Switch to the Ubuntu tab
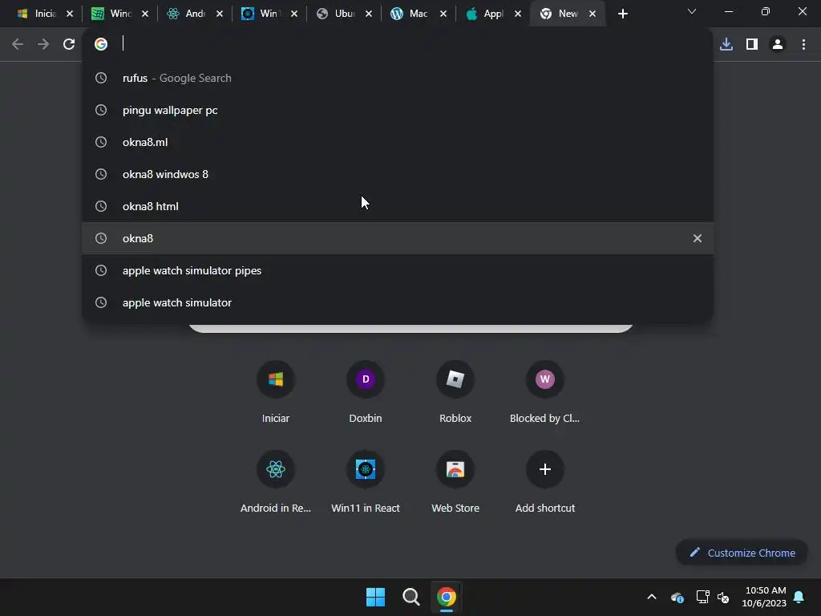 (336, 14)
